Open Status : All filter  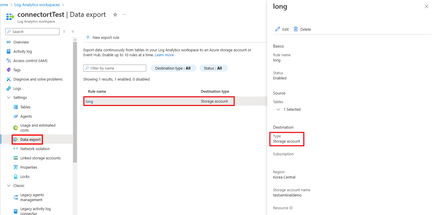pos(213,68)
